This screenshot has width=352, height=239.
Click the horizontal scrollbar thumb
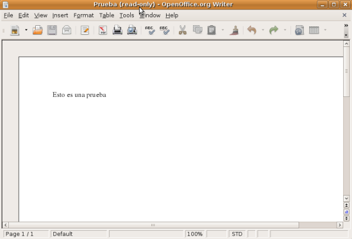click(x=154, y=225)
